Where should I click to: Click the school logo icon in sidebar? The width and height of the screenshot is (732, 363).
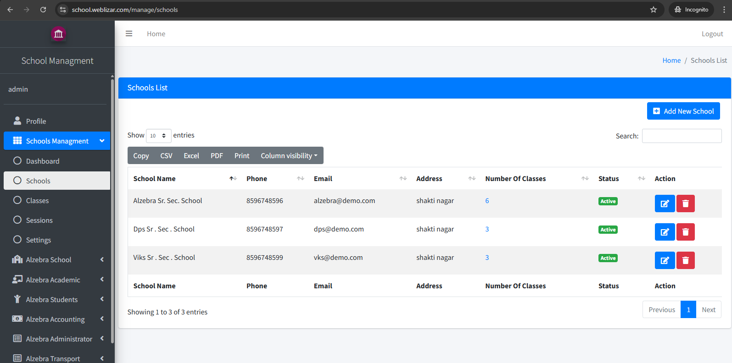click(x=58, y=34)
